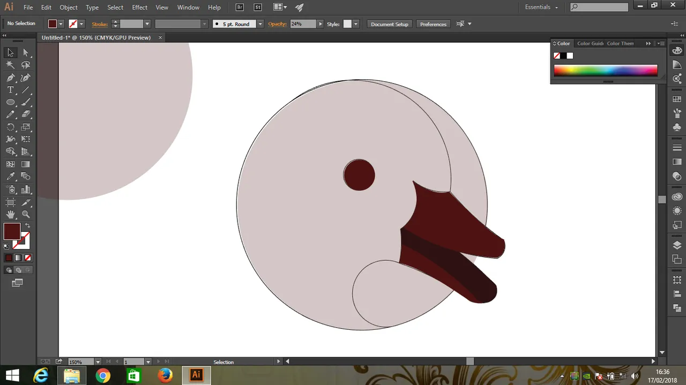Screen dimensions: 686x385
Task: Set paint mode to Color
Action: 9,258
